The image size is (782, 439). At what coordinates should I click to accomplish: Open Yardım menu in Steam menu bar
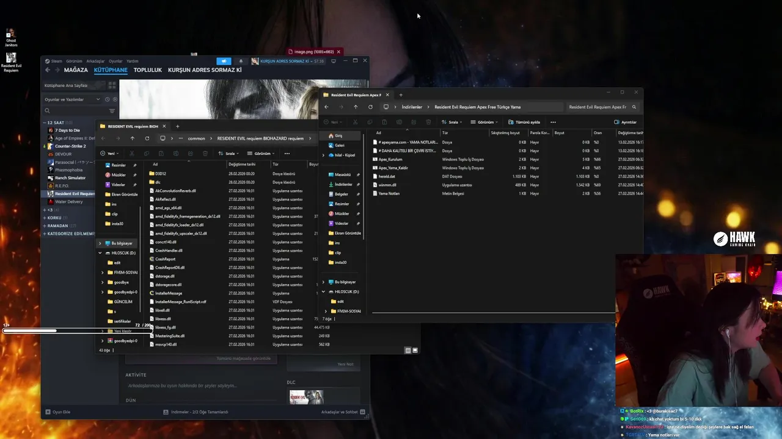(132, 61)
